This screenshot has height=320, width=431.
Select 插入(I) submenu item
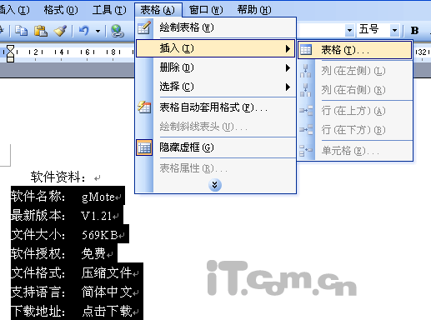click(x=215, y=48)
